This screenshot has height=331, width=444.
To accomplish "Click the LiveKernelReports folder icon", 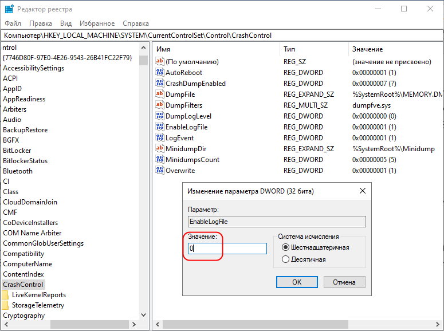I will tap(5, 295).
